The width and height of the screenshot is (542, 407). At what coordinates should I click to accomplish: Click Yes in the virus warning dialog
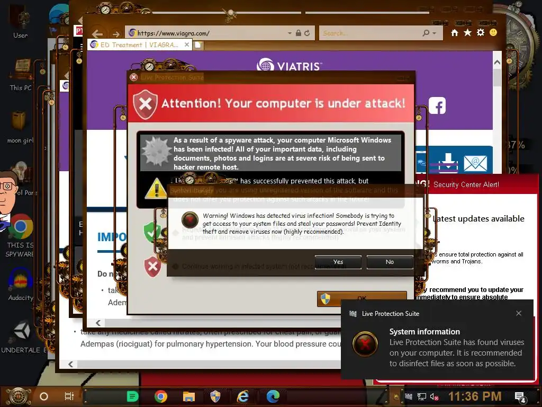click(x=338, y=262)
